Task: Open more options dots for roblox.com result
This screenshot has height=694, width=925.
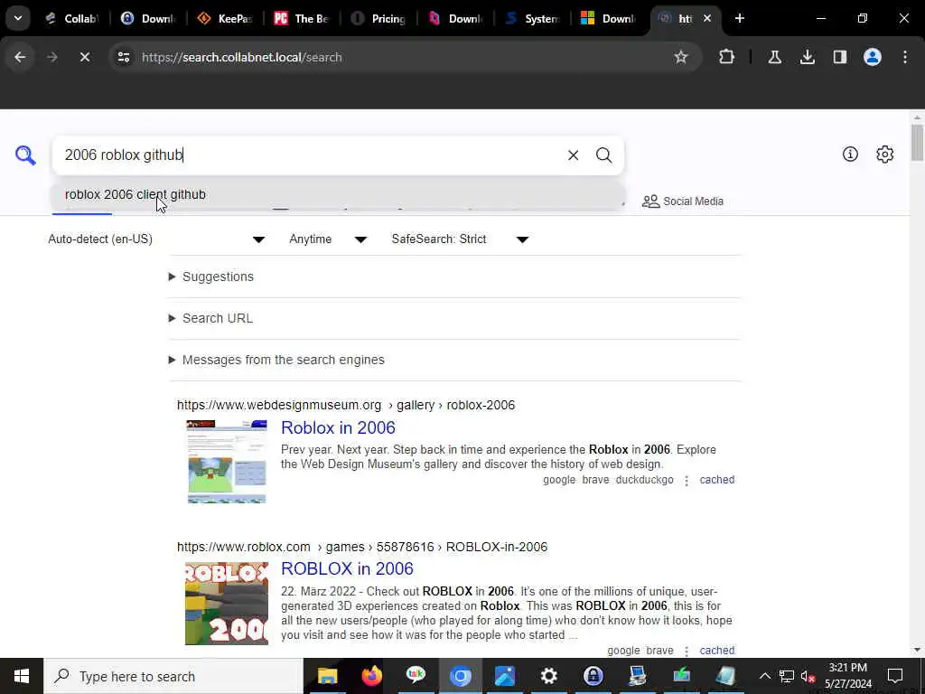Action: pos(687,651)
